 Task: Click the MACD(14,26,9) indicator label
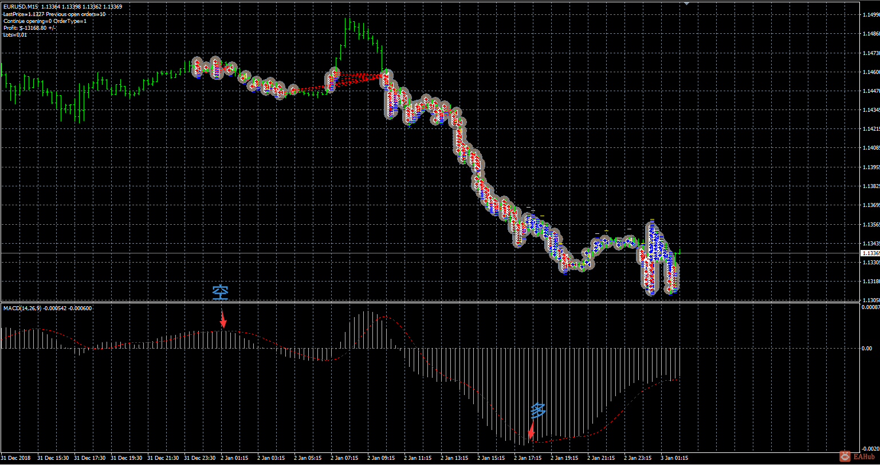click(x=21, y=308)
